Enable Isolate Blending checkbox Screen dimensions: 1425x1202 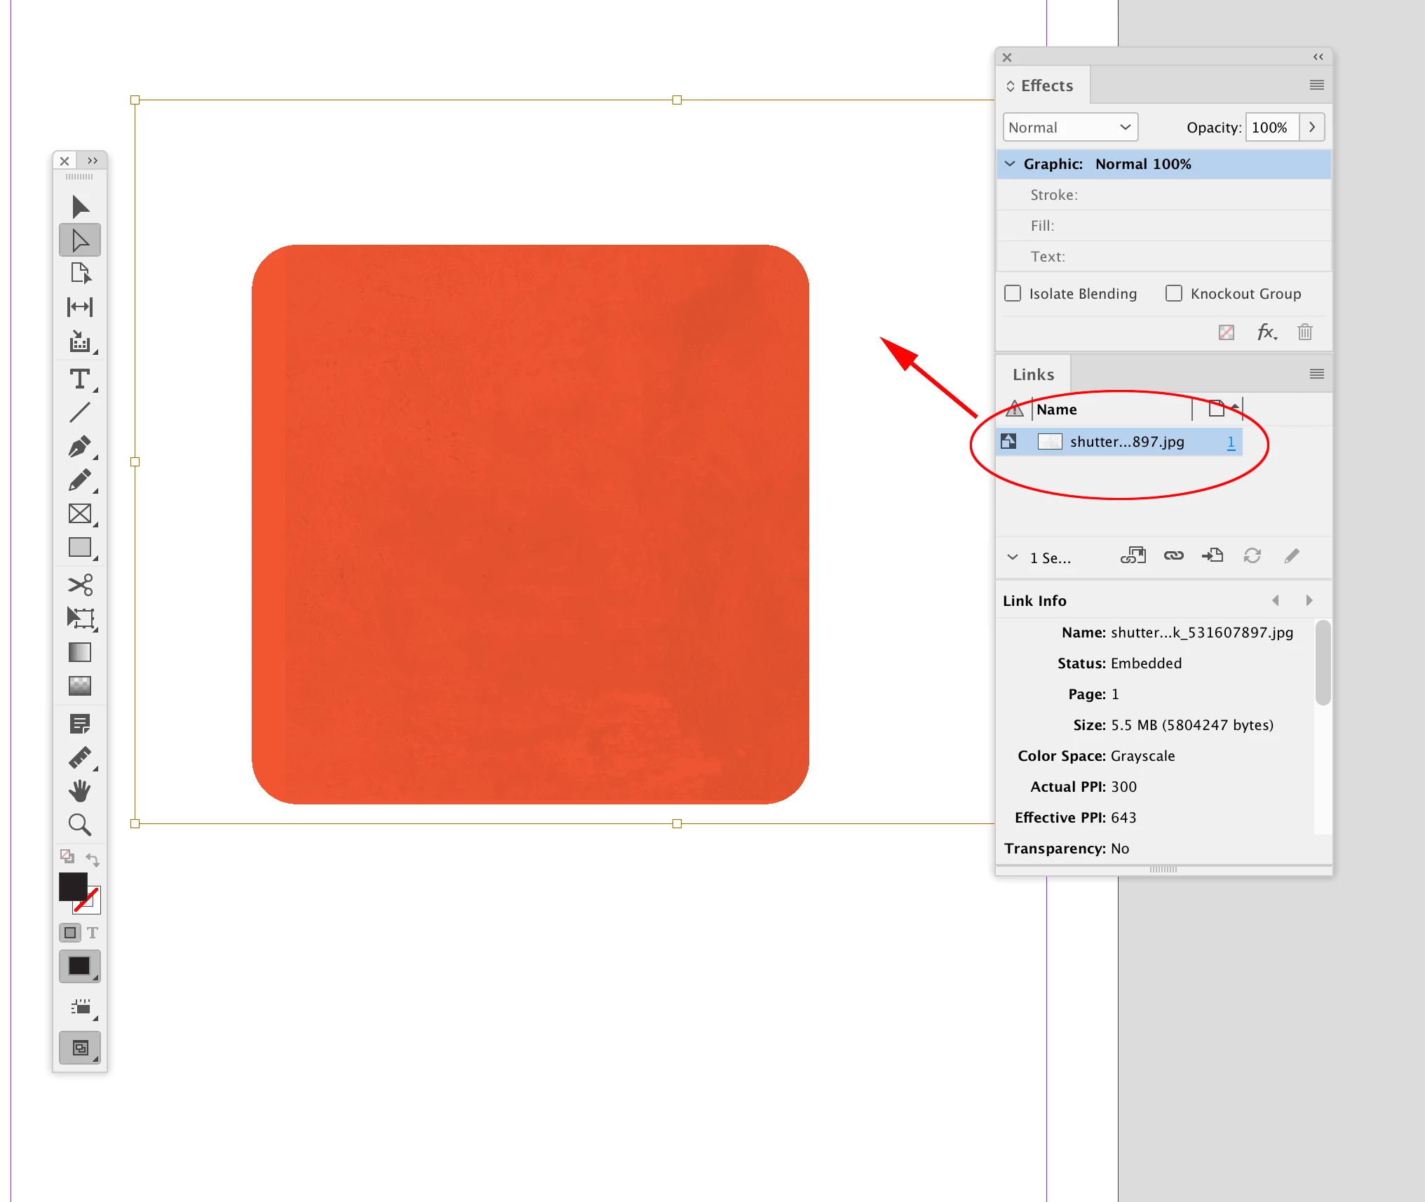1013,293
